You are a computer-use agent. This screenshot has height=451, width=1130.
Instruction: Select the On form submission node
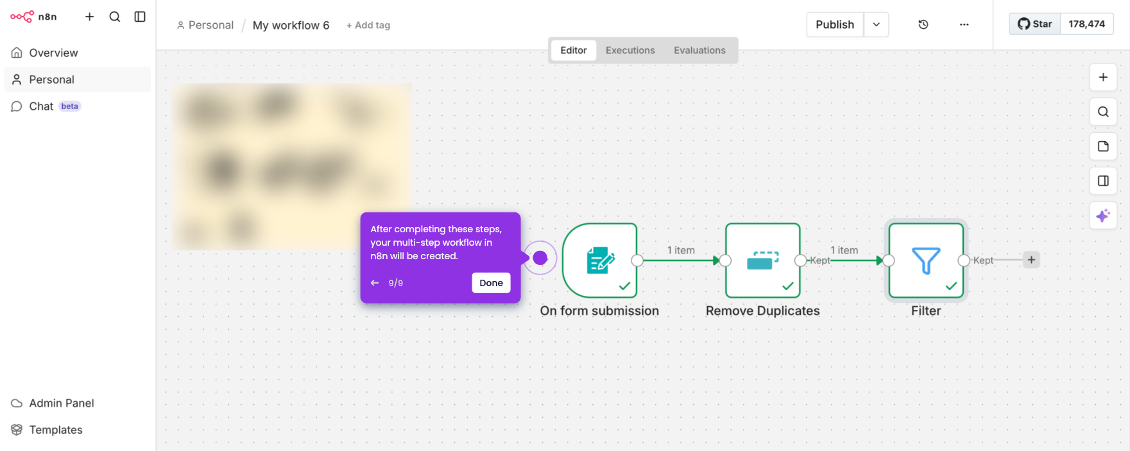pyautogui.click(x=600, y=260)
